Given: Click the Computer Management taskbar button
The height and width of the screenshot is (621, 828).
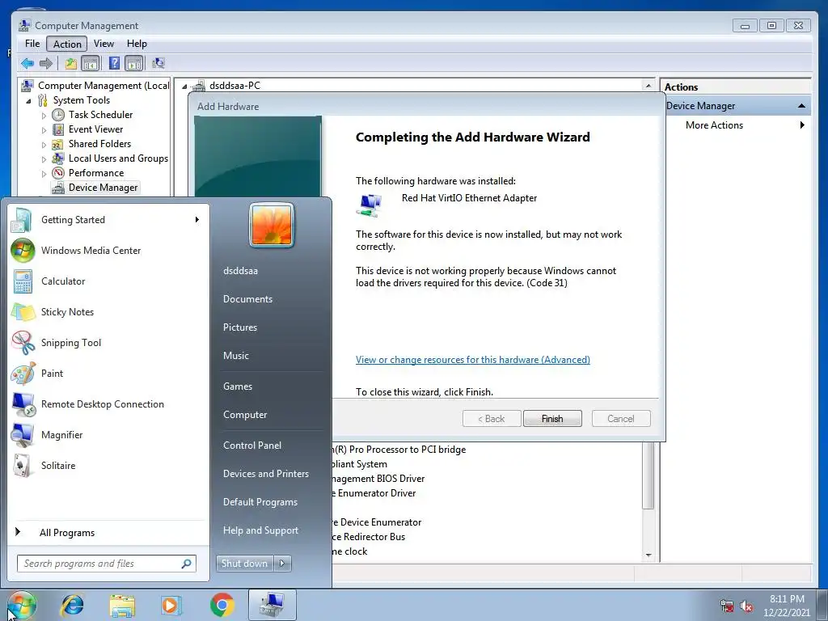Looking at the screenshot, I should [272, 605].
